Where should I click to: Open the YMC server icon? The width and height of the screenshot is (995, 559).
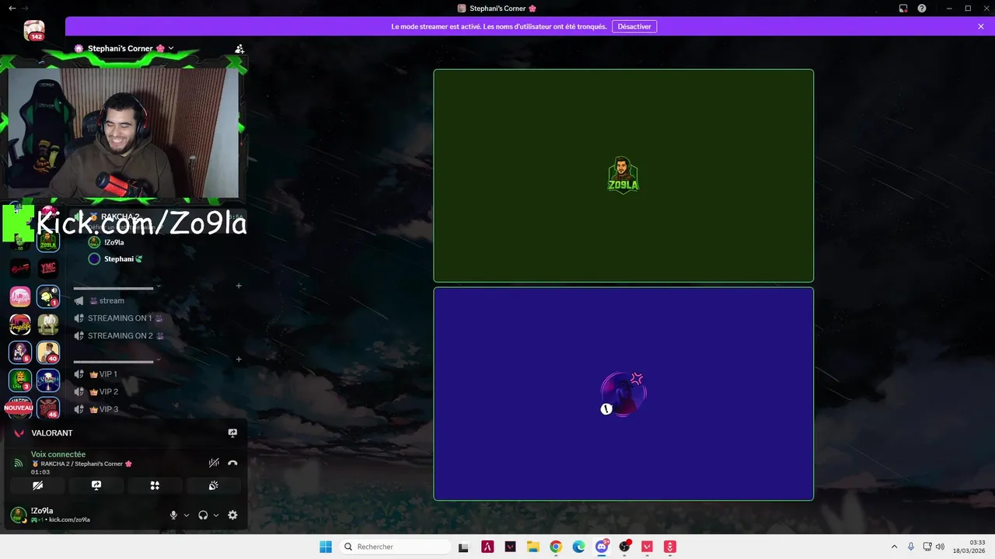click(48, 269)
